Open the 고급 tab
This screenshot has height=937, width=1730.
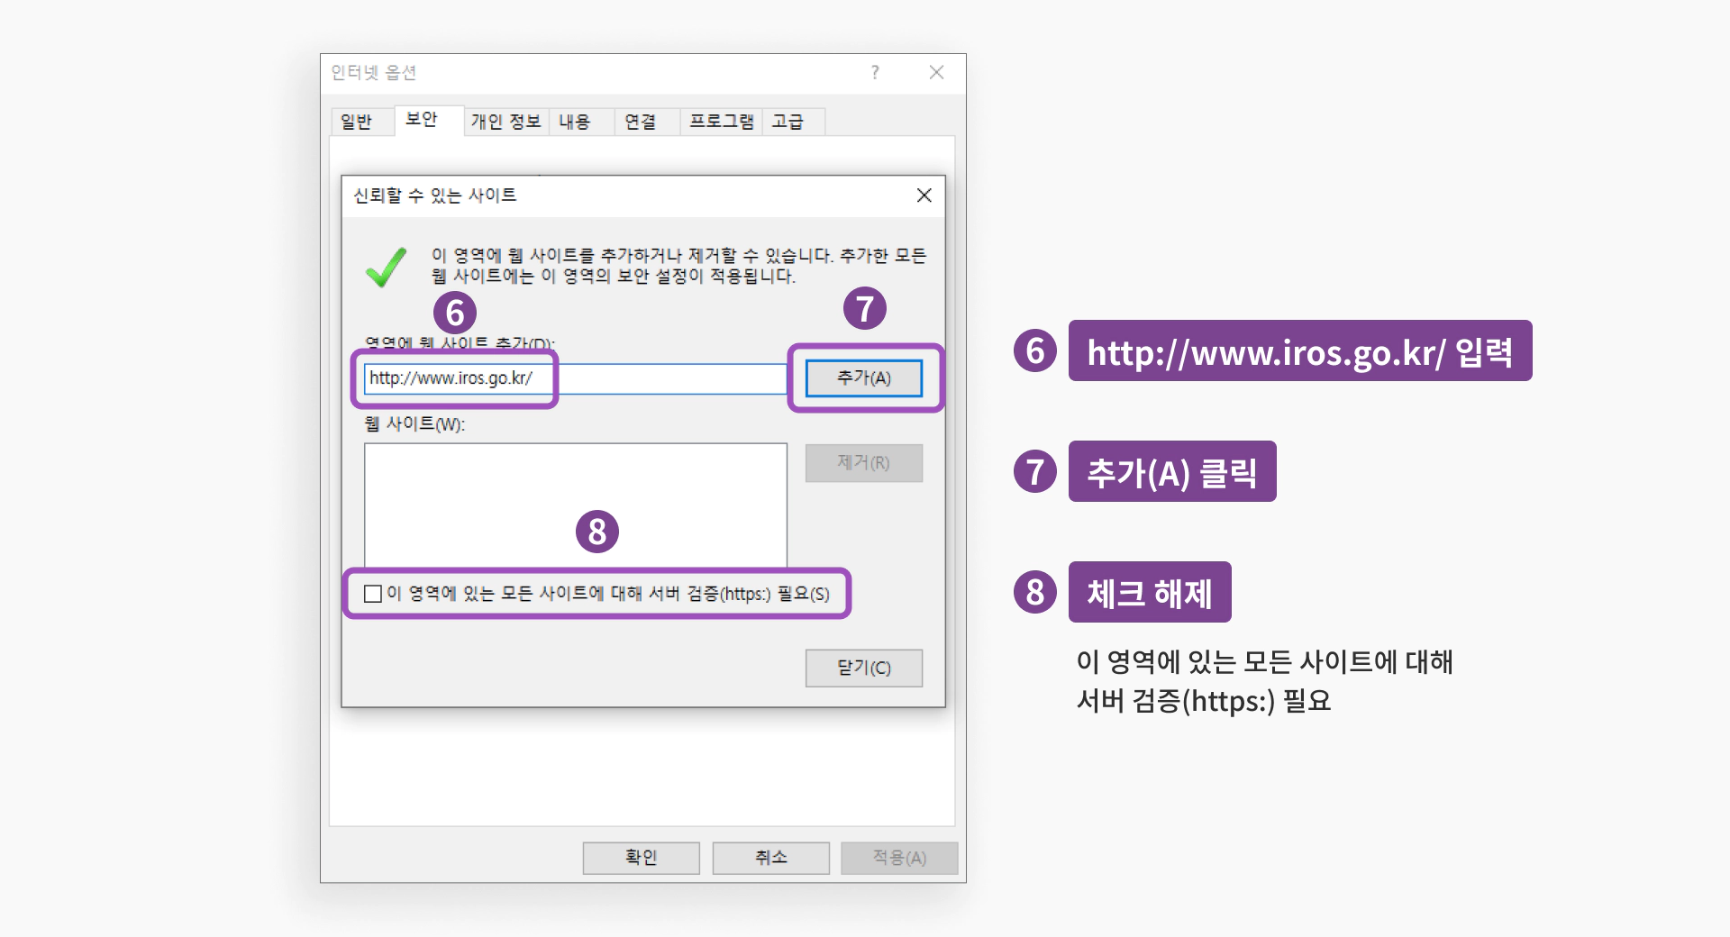[791, 121]
